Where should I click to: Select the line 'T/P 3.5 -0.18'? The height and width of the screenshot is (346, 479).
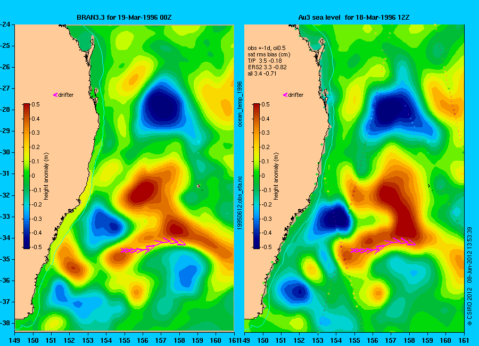pos(265,61)
